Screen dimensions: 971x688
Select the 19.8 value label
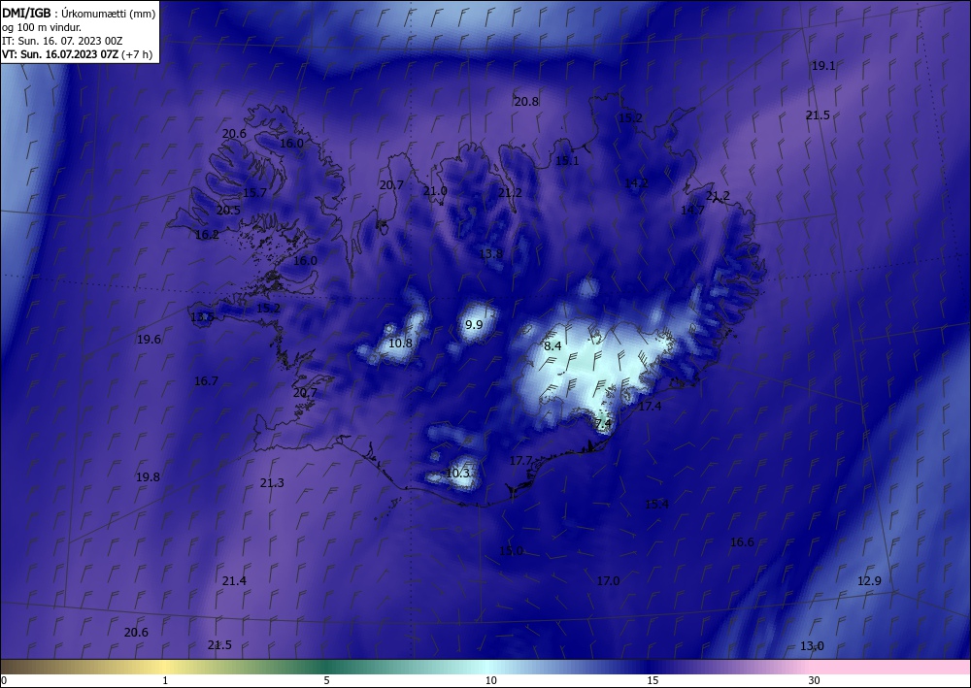click(148, 477)
